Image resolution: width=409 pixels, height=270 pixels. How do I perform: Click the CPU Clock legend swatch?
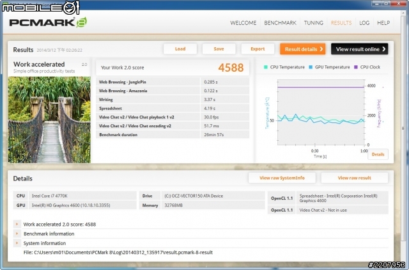point(356,67)
